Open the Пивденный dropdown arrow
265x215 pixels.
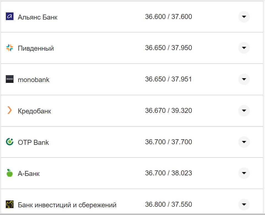coord(244,48)
